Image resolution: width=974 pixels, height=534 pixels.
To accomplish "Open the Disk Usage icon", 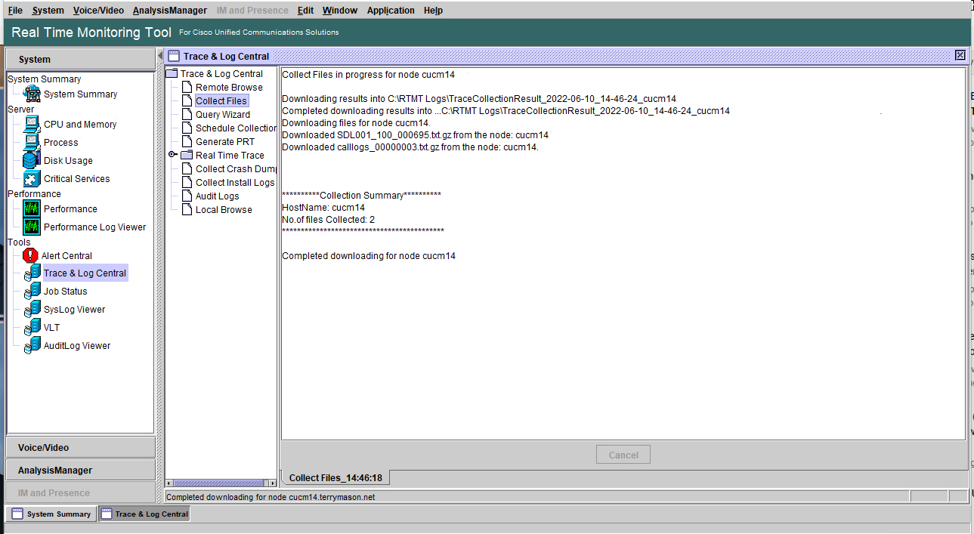I will [x=32, y=161].
